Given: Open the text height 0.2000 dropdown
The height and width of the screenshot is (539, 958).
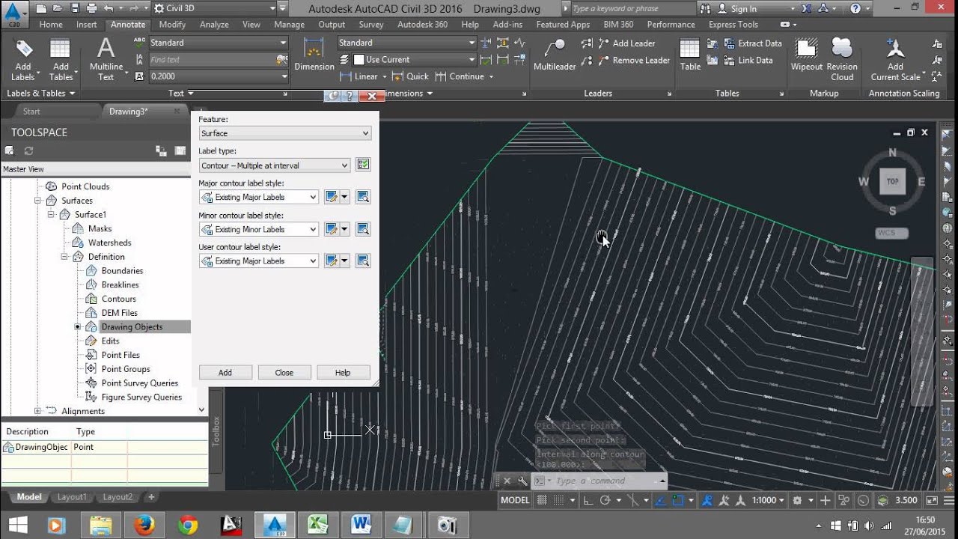Looking at the screenshot, I should pyautogui.click(x=218, y=76).
